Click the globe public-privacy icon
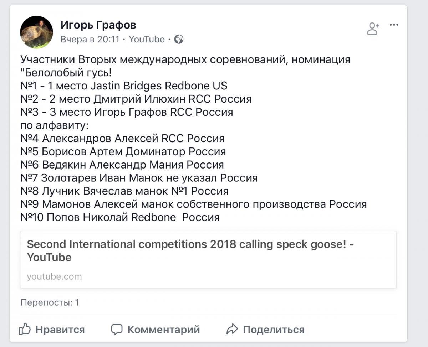Viewport: 428px width, 347px height. click(179, 40)
